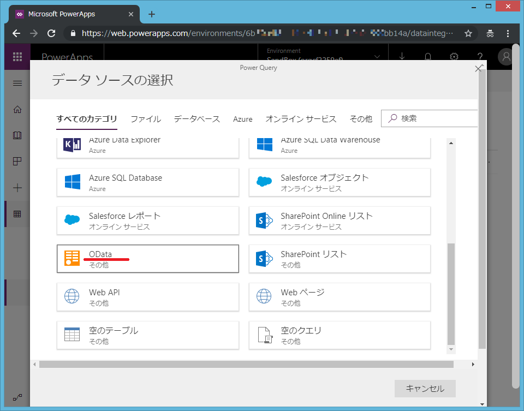Pick the Salesforce オブジェクト connector
This screenshot has height=411, width=524.
pyautogui.click(x=340, y=182)
